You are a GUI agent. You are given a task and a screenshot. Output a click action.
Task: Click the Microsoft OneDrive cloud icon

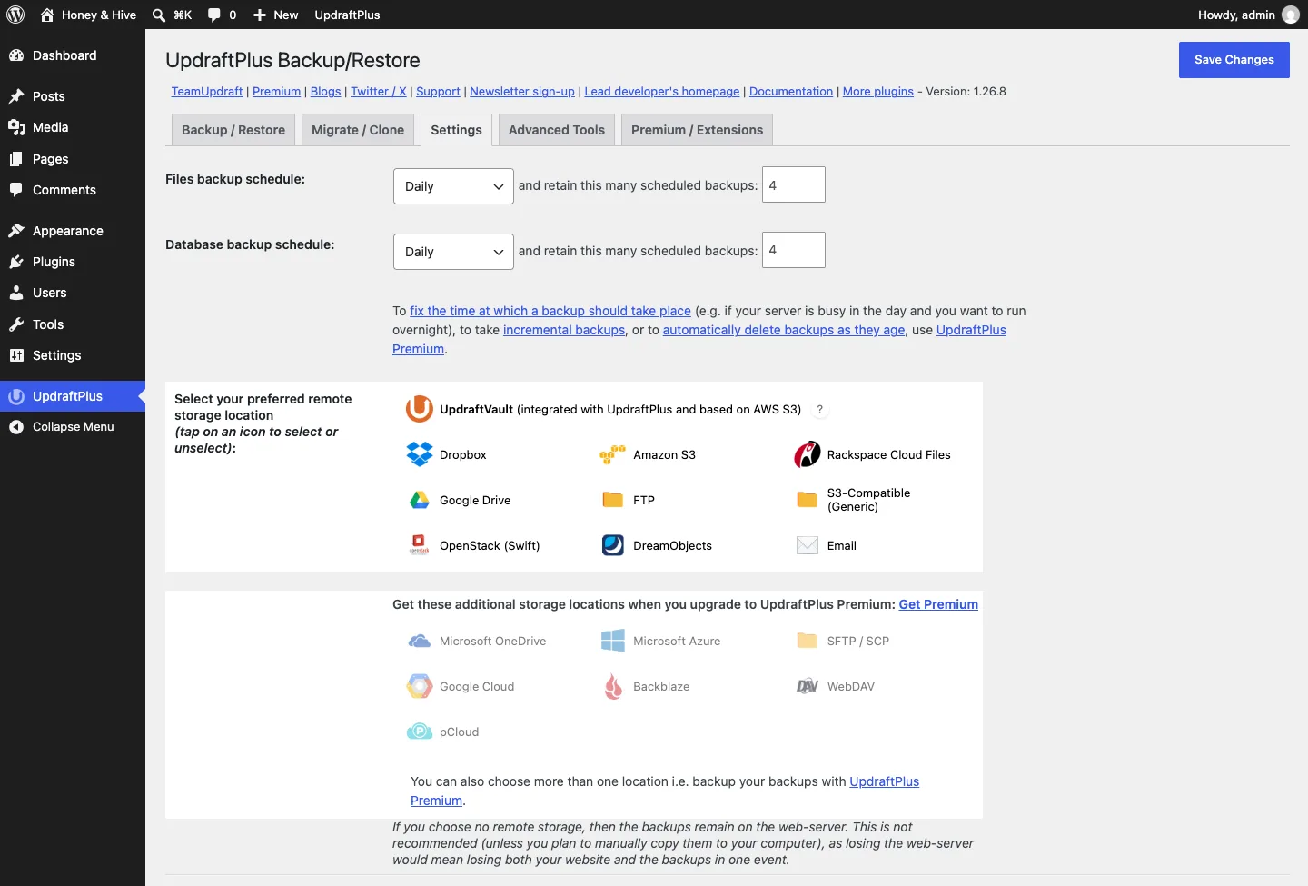click(420, 641)
